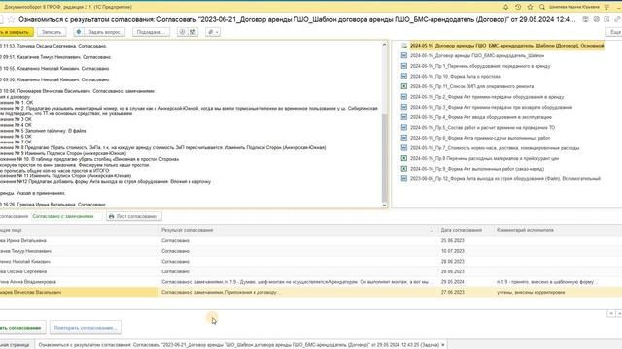Open the notifications bell icon
Viewport: 622px width, 349px height.
[505, 7]
